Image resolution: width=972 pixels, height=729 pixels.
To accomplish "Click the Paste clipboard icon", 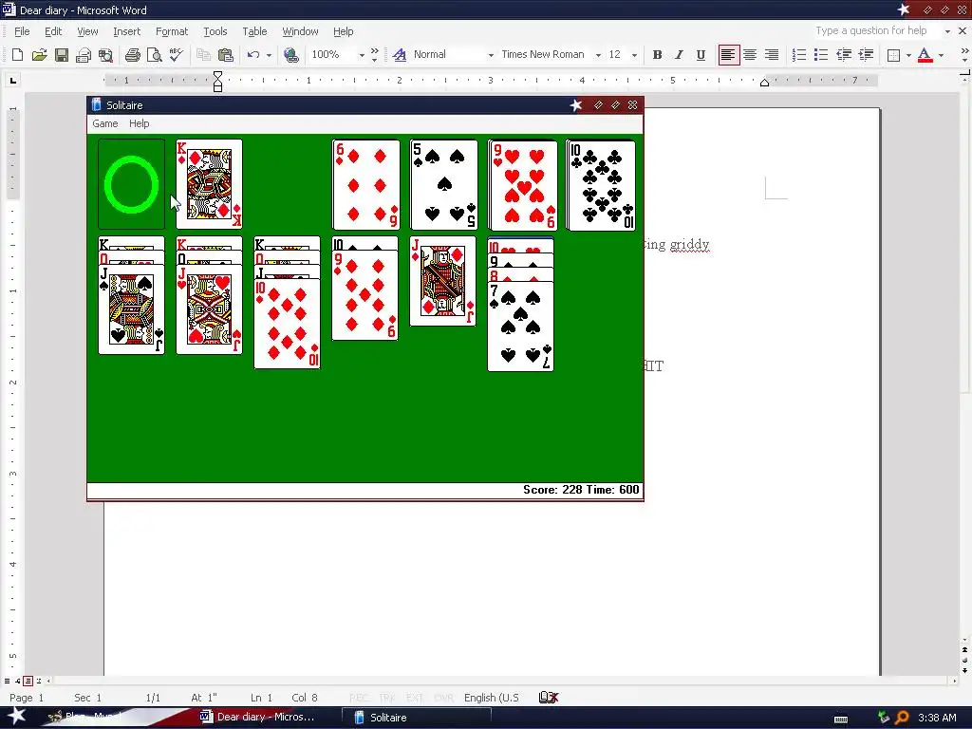I will click(226, 54).
